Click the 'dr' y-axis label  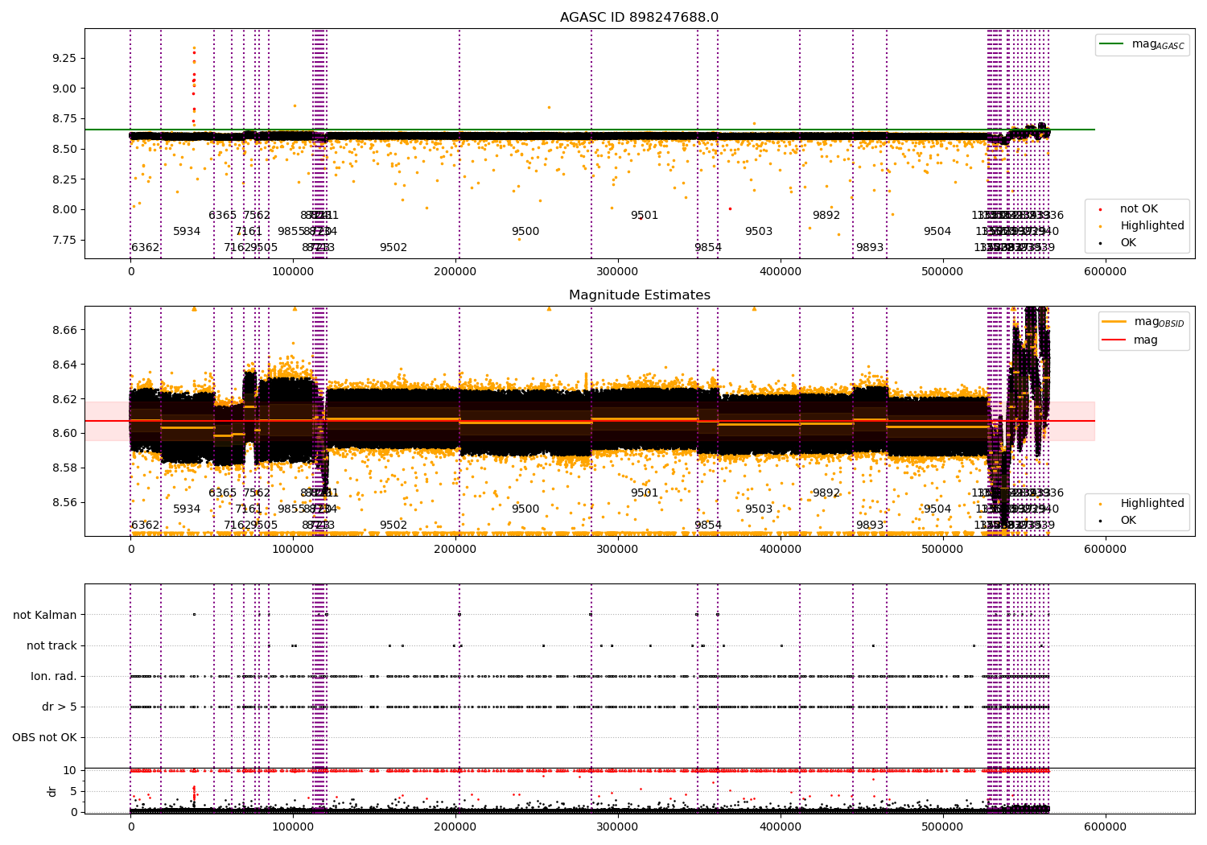52,791
